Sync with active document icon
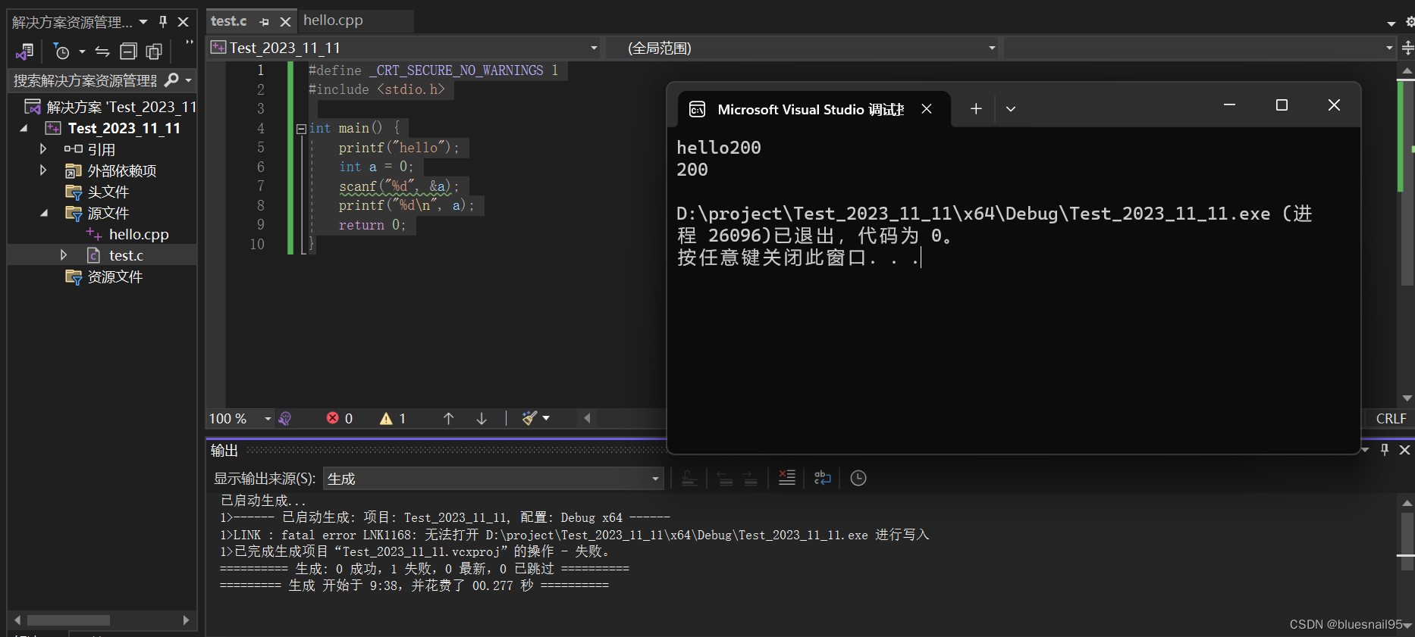1415x637 pixels. [102, 52]
